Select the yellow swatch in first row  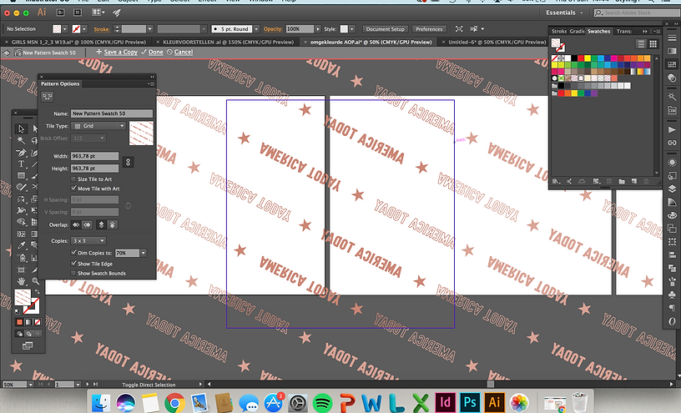point(588,58)
